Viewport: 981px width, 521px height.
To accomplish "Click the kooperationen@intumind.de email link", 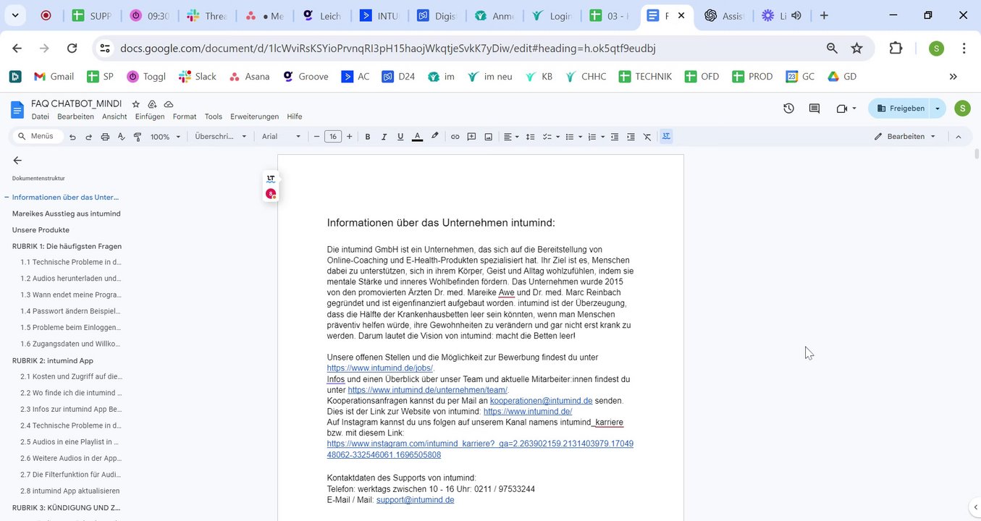I will pos(541,401).
